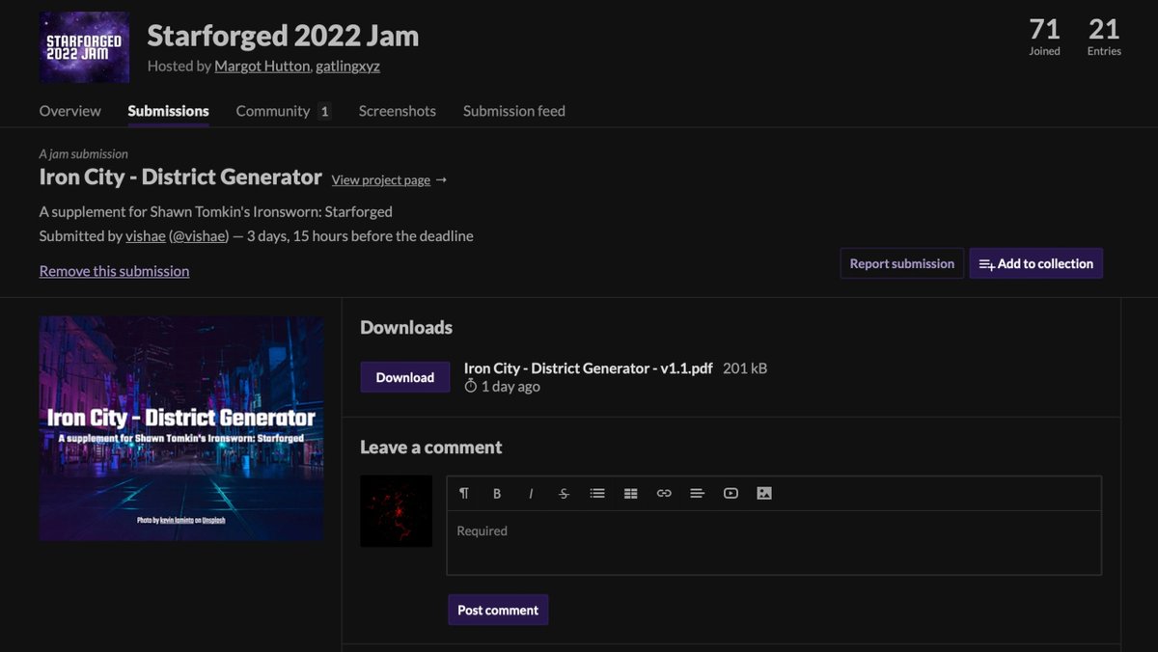Click the Add to collection button
Screen dimensions: 1158x652
pyautogui.click(x=1035, y=263)
